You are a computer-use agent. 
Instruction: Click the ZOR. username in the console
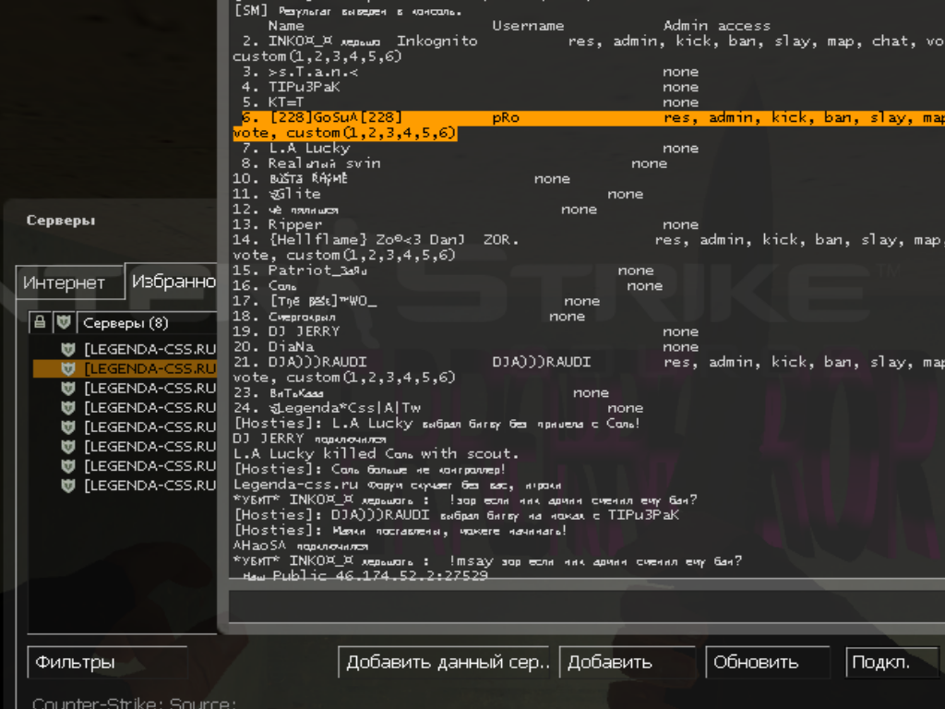click(x=500, y=240)
